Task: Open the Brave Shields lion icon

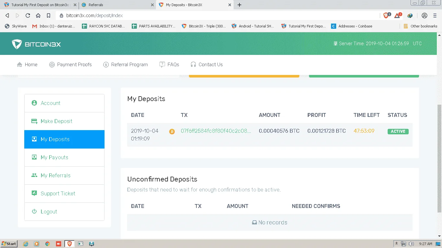Action: coord(386,15)
